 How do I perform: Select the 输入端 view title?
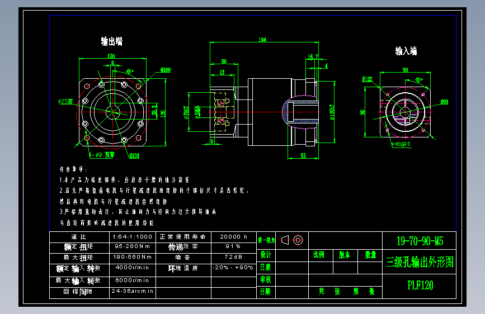coord(406,51)
